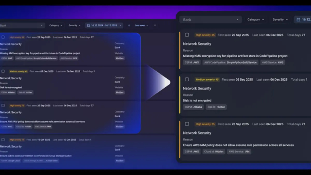The height and width of the screenshot is (175, 311).
Task: Click the calendar icon in the enlarged panel
Action: (x=298, y=20)
